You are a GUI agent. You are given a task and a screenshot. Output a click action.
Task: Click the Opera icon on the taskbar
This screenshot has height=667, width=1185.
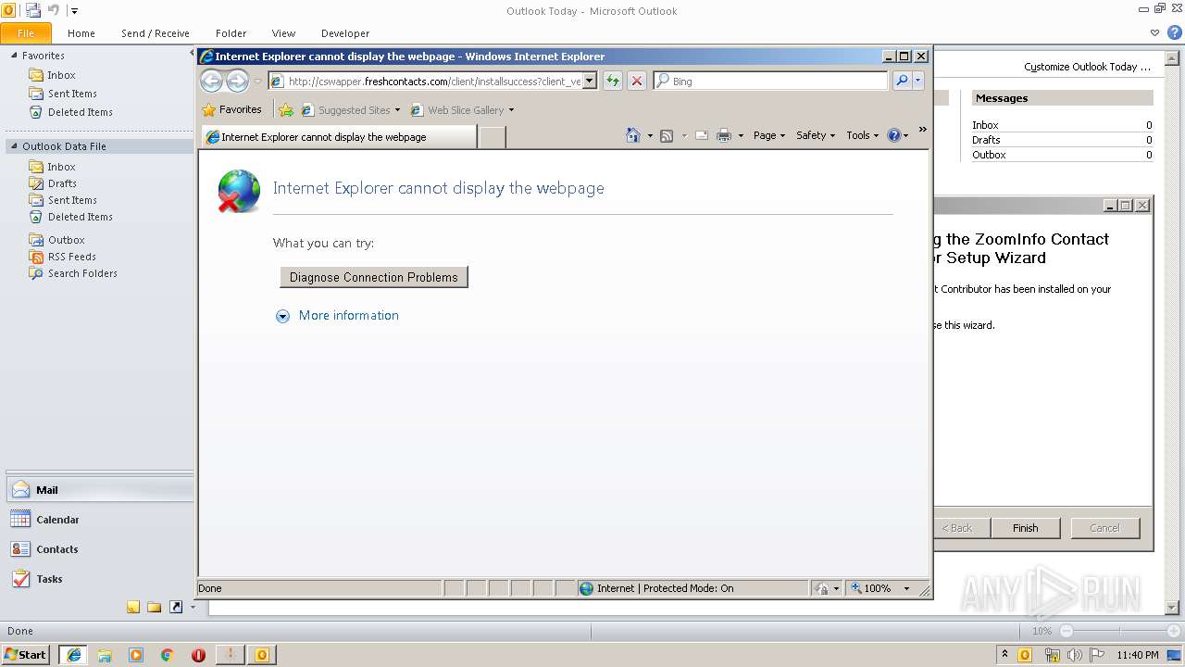(x=198, y=655)
